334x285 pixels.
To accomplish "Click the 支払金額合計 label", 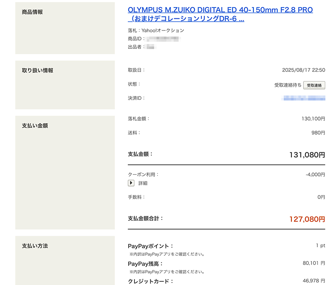I will point(145,219).
